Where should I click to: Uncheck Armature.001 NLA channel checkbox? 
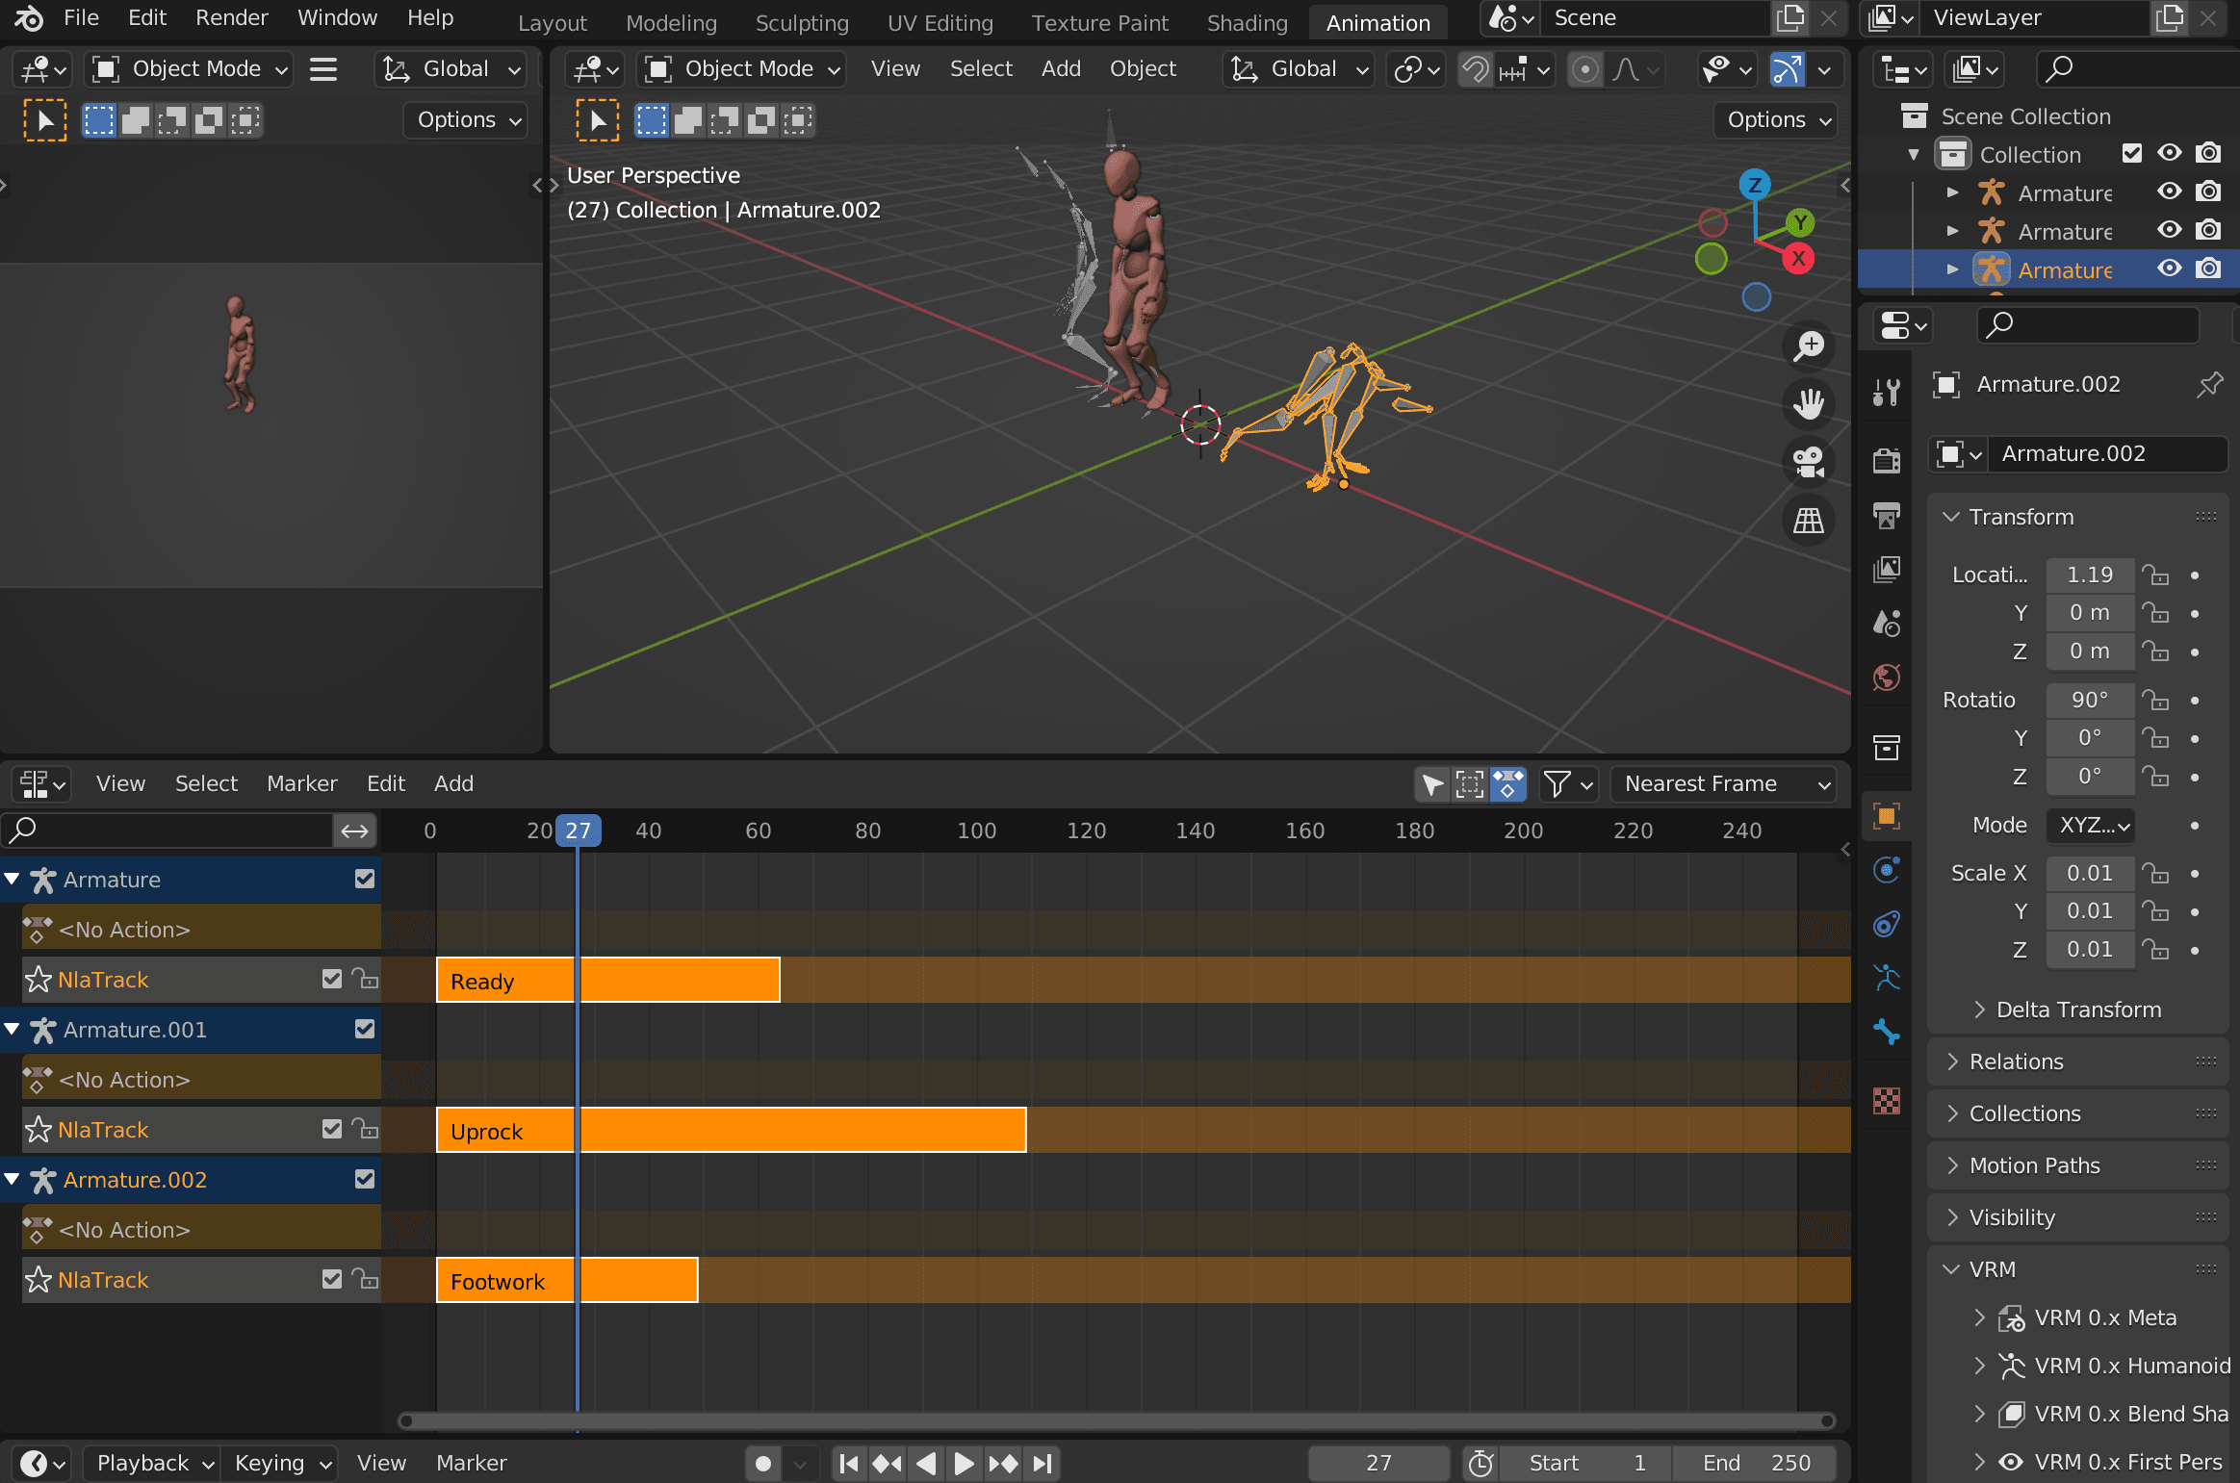pyautogui.click(x=365, y=1029)
